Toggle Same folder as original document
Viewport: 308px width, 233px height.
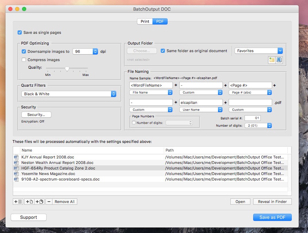(x=163, y=51)
